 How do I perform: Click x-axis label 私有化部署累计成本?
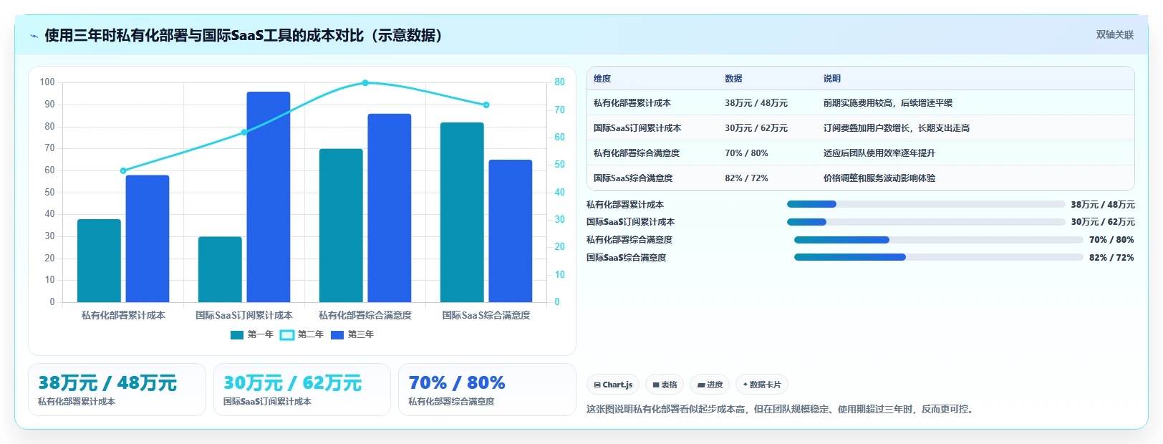pyautogui.click(x=123, y=315)
